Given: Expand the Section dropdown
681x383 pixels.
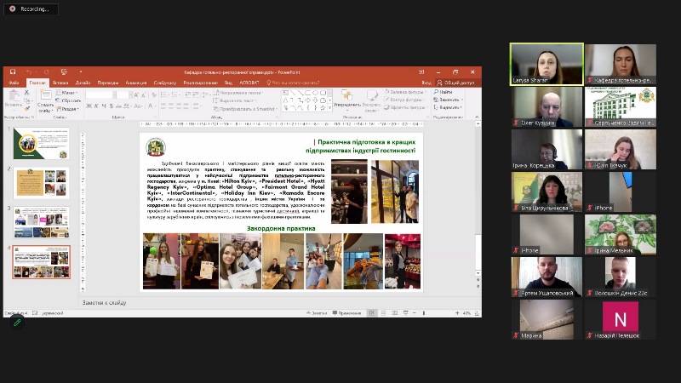Looking at the screenshot, I should pyautogui.click(x=70, y=108).
